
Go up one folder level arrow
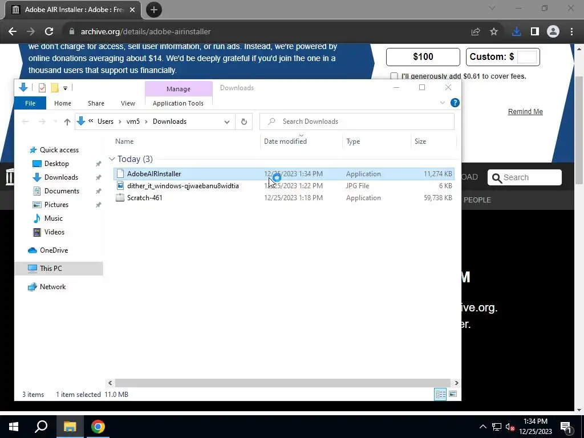(x=67, y=122)
